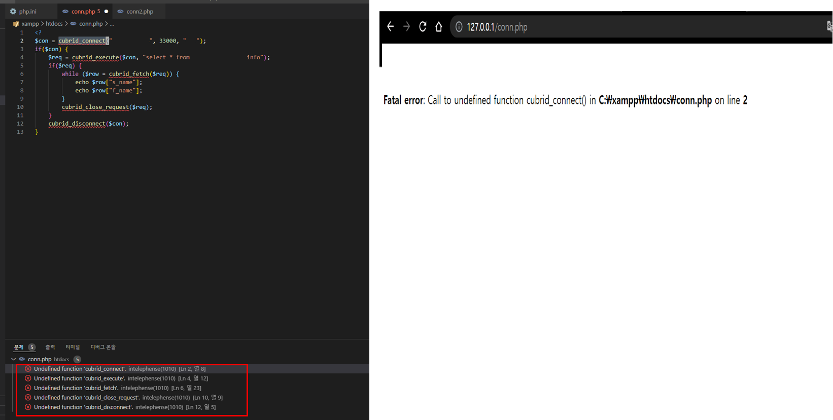
Task: Click cubrid_disconnect on line 12
Action: click(x=77, y=124)
